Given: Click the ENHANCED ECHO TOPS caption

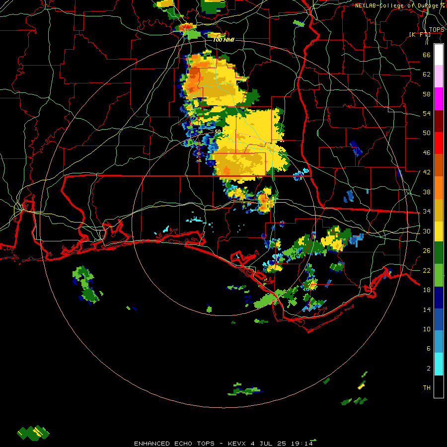Looking at the screenshot, I should [174, 444].
